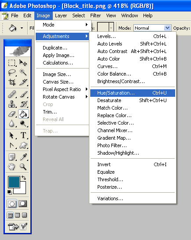Viewport: 191px width, 240px height.
Task: Choose Brightness/Contrast adjustment
Action: pyautogui.click(x=132, y=81)
